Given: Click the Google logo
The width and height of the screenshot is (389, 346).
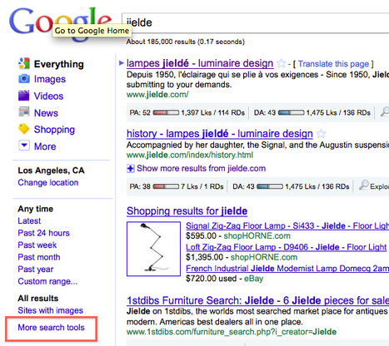Looking at the screenshot, I should (x=60, y=23).
